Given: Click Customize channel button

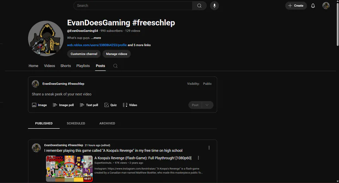Looking at the screenshot, I should coord(84,54).
